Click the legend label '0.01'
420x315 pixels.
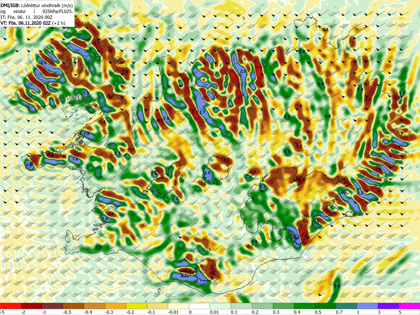214,312
